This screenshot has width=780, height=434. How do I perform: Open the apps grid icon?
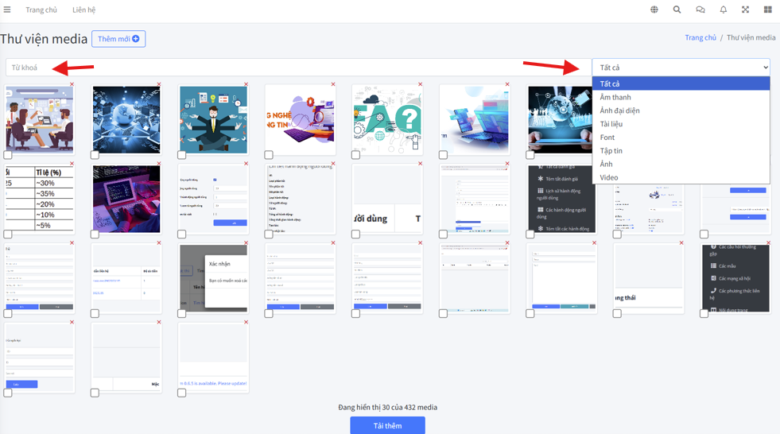coord(767,10)
